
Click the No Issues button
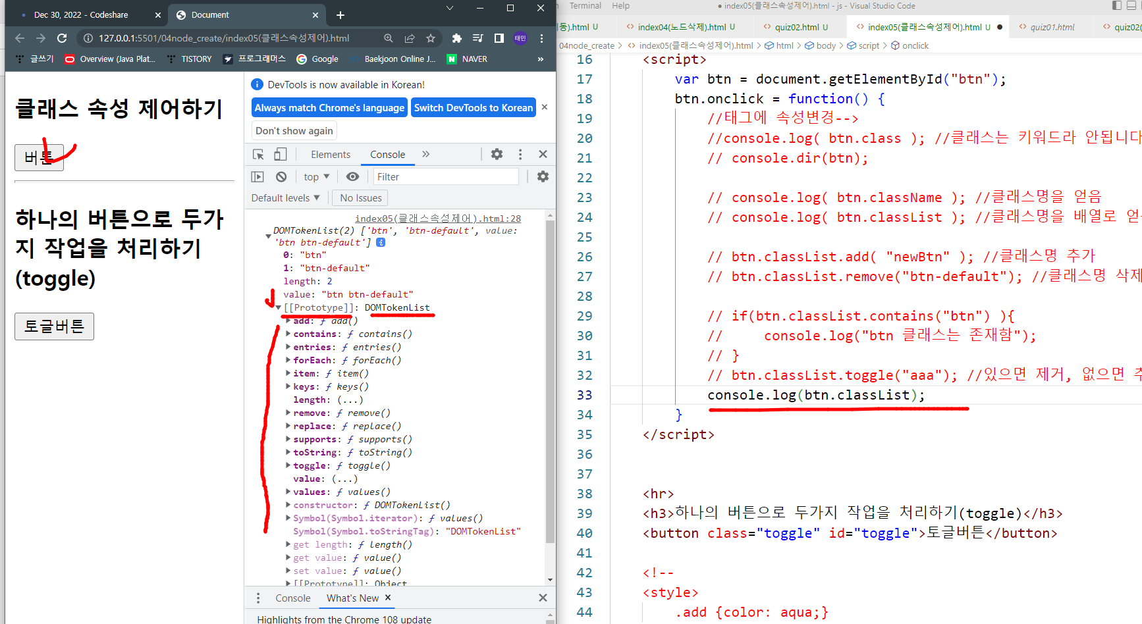pyautogui.click(x=360, y=198)
